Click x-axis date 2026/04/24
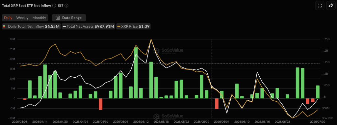This screenshot has width=337, height=125. (x=80, y=121)
